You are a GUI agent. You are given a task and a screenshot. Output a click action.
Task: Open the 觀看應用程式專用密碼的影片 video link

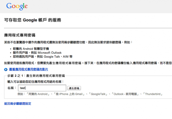29,69
